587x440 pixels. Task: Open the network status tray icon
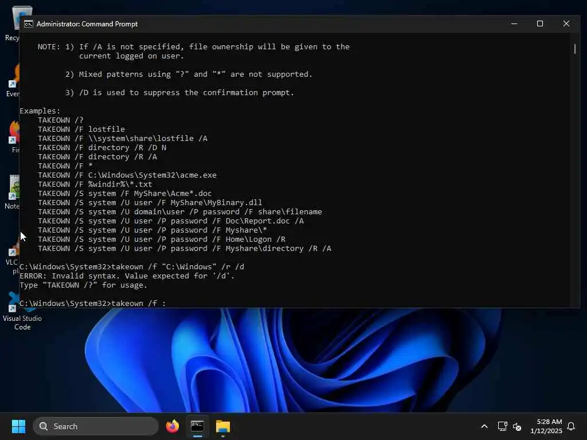pyautogui.click(x=502, y=426)
